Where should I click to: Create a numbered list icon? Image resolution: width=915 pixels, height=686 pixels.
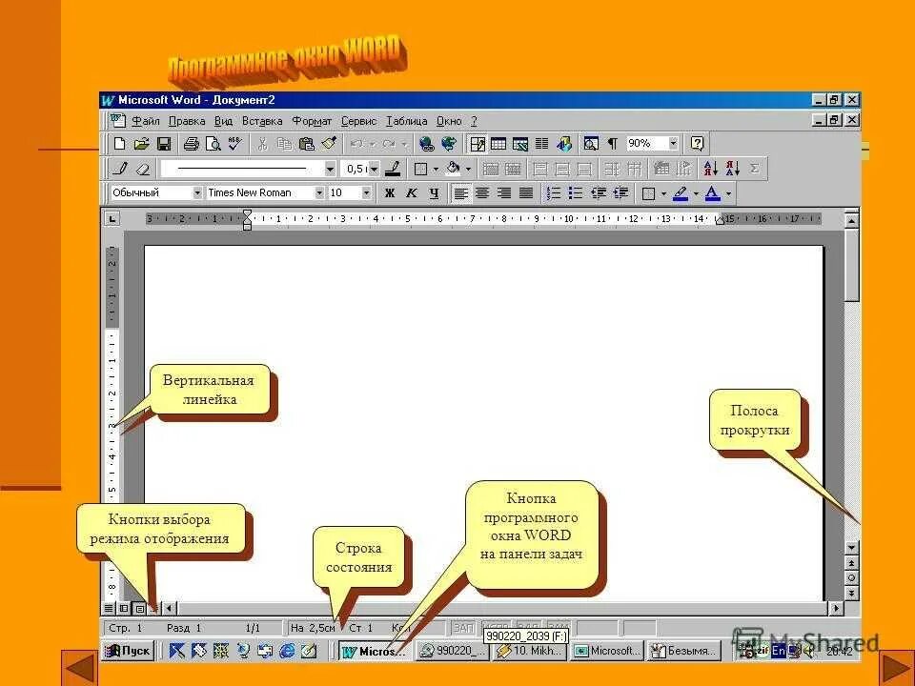pos(553,193)
